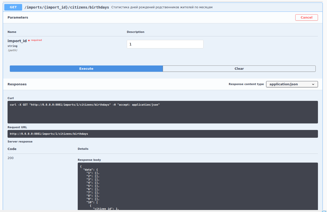
Task: Focus the import_id input field
Action: 165,44
